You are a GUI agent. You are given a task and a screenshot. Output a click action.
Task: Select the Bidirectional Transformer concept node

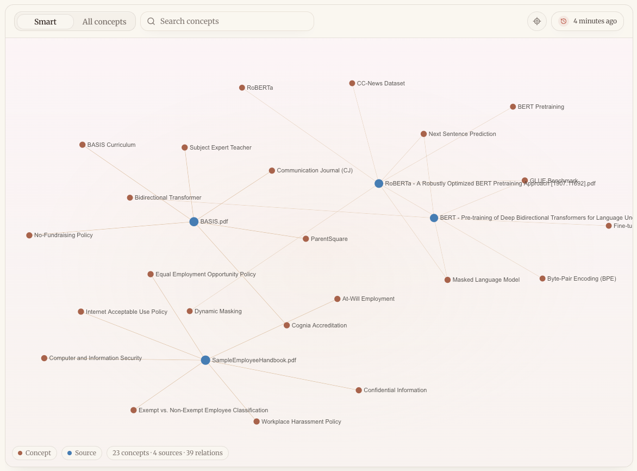[x=130, y=198]
